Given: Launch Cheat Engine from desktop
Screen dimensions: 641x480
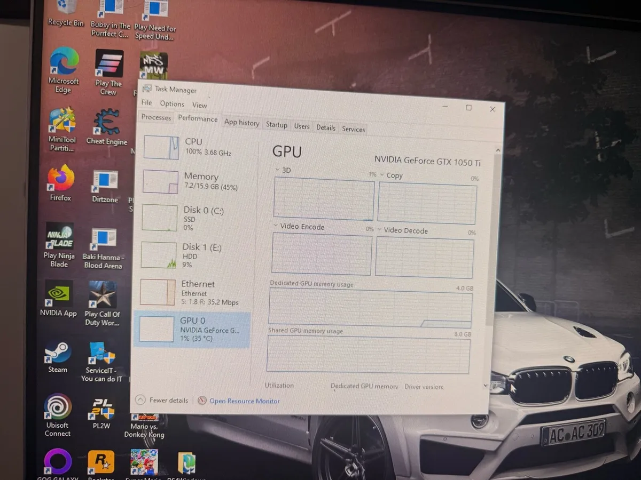Looking at the screenshot, I should (x=106, y=127).
